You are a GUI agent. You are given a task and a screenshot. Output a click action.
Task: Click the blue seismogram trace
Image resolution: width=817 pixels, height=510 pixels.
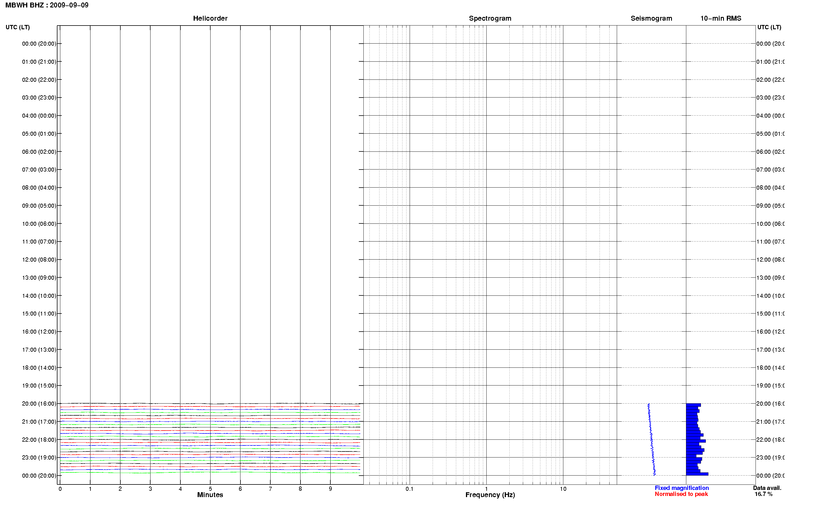pos(651,439)
